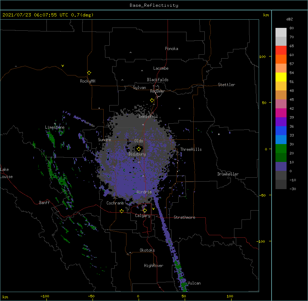Pick the light gray 70–80 dBZ legend swatch
308x301 pixels.
[x=281, y=33]
